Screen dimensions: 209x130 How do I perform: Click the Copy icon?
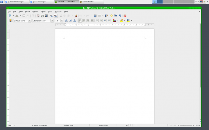tap(65, 16)
